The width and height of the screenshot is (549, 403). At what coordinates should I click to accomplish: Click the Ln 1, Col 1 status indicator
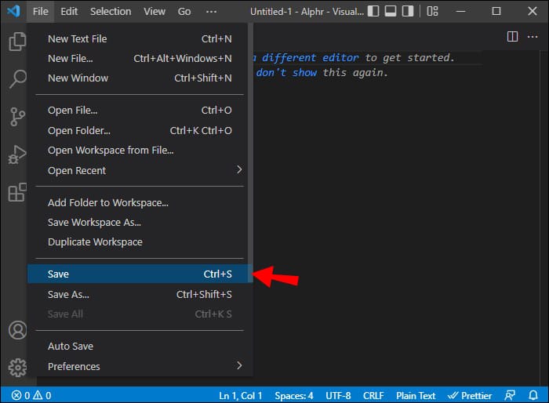click(241, 395)
